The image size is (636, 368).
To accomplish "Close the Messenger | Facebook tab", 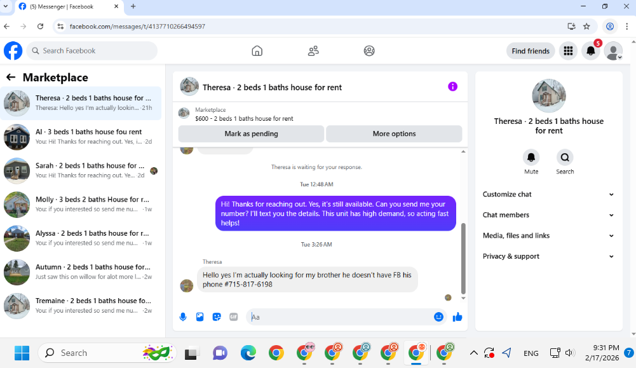I will pos(116,6).
